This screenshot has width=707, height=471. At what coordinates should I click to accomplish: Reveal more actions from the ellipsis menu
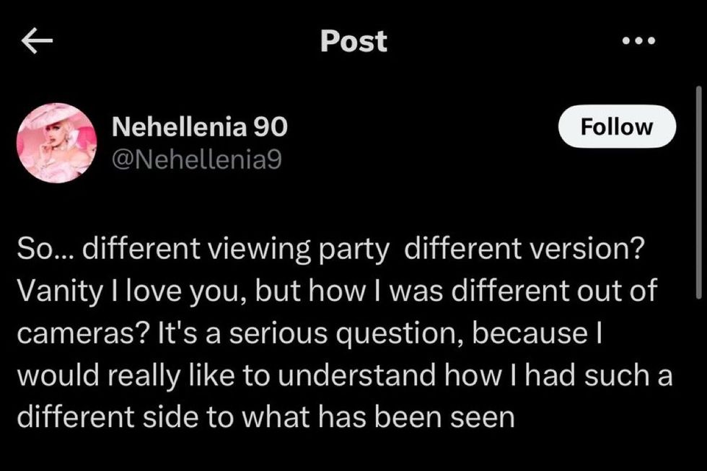(x=638, y=41)
